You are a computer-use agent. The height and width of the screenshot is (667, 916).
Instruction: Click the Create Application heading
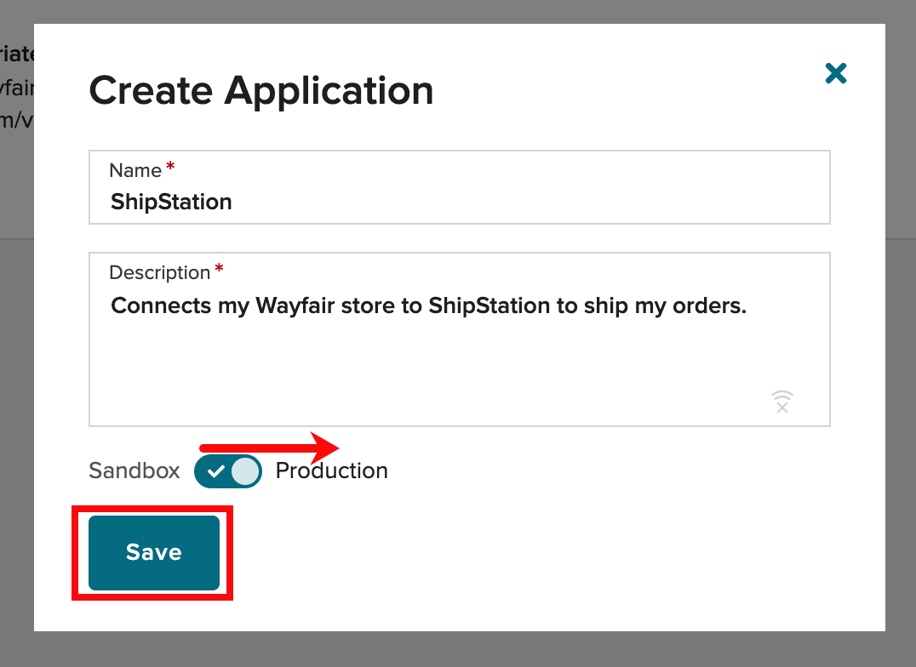tap(261, 90)
